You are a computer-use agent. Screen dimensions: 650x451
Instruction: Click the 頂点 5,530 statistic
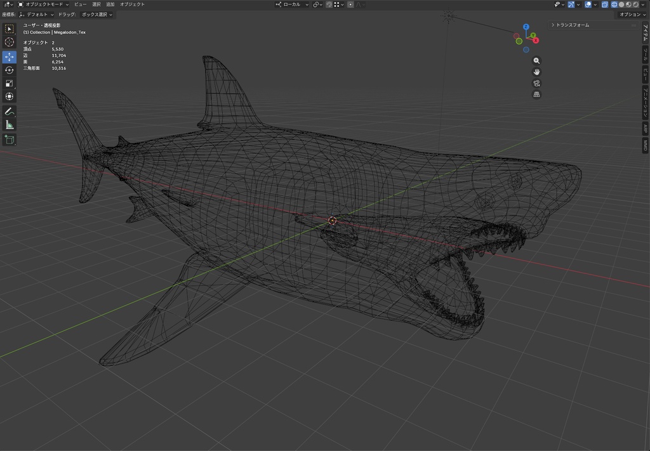[x=43, y=49]
